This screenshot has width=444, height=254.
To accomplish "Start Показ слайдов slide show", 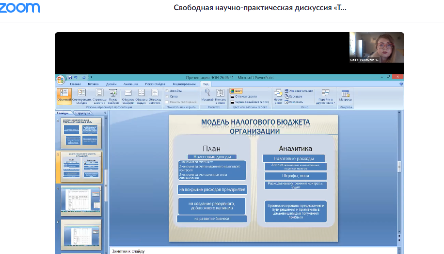I will tap(113, 96).
